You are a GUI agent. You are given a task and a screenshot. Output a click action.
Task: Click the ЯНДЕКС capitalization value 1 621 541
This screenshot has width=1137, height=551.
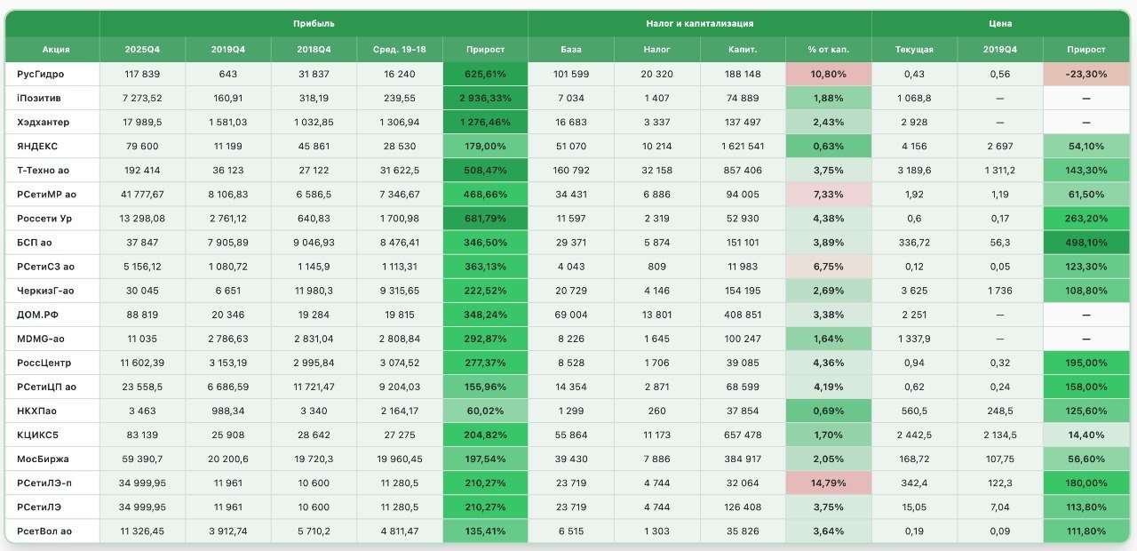pos(743,146)
